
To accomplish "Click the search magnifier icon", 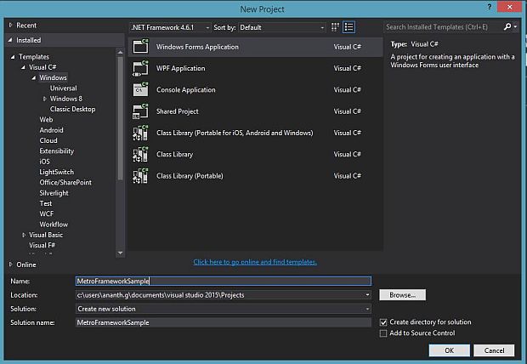I will click(507, 27).
